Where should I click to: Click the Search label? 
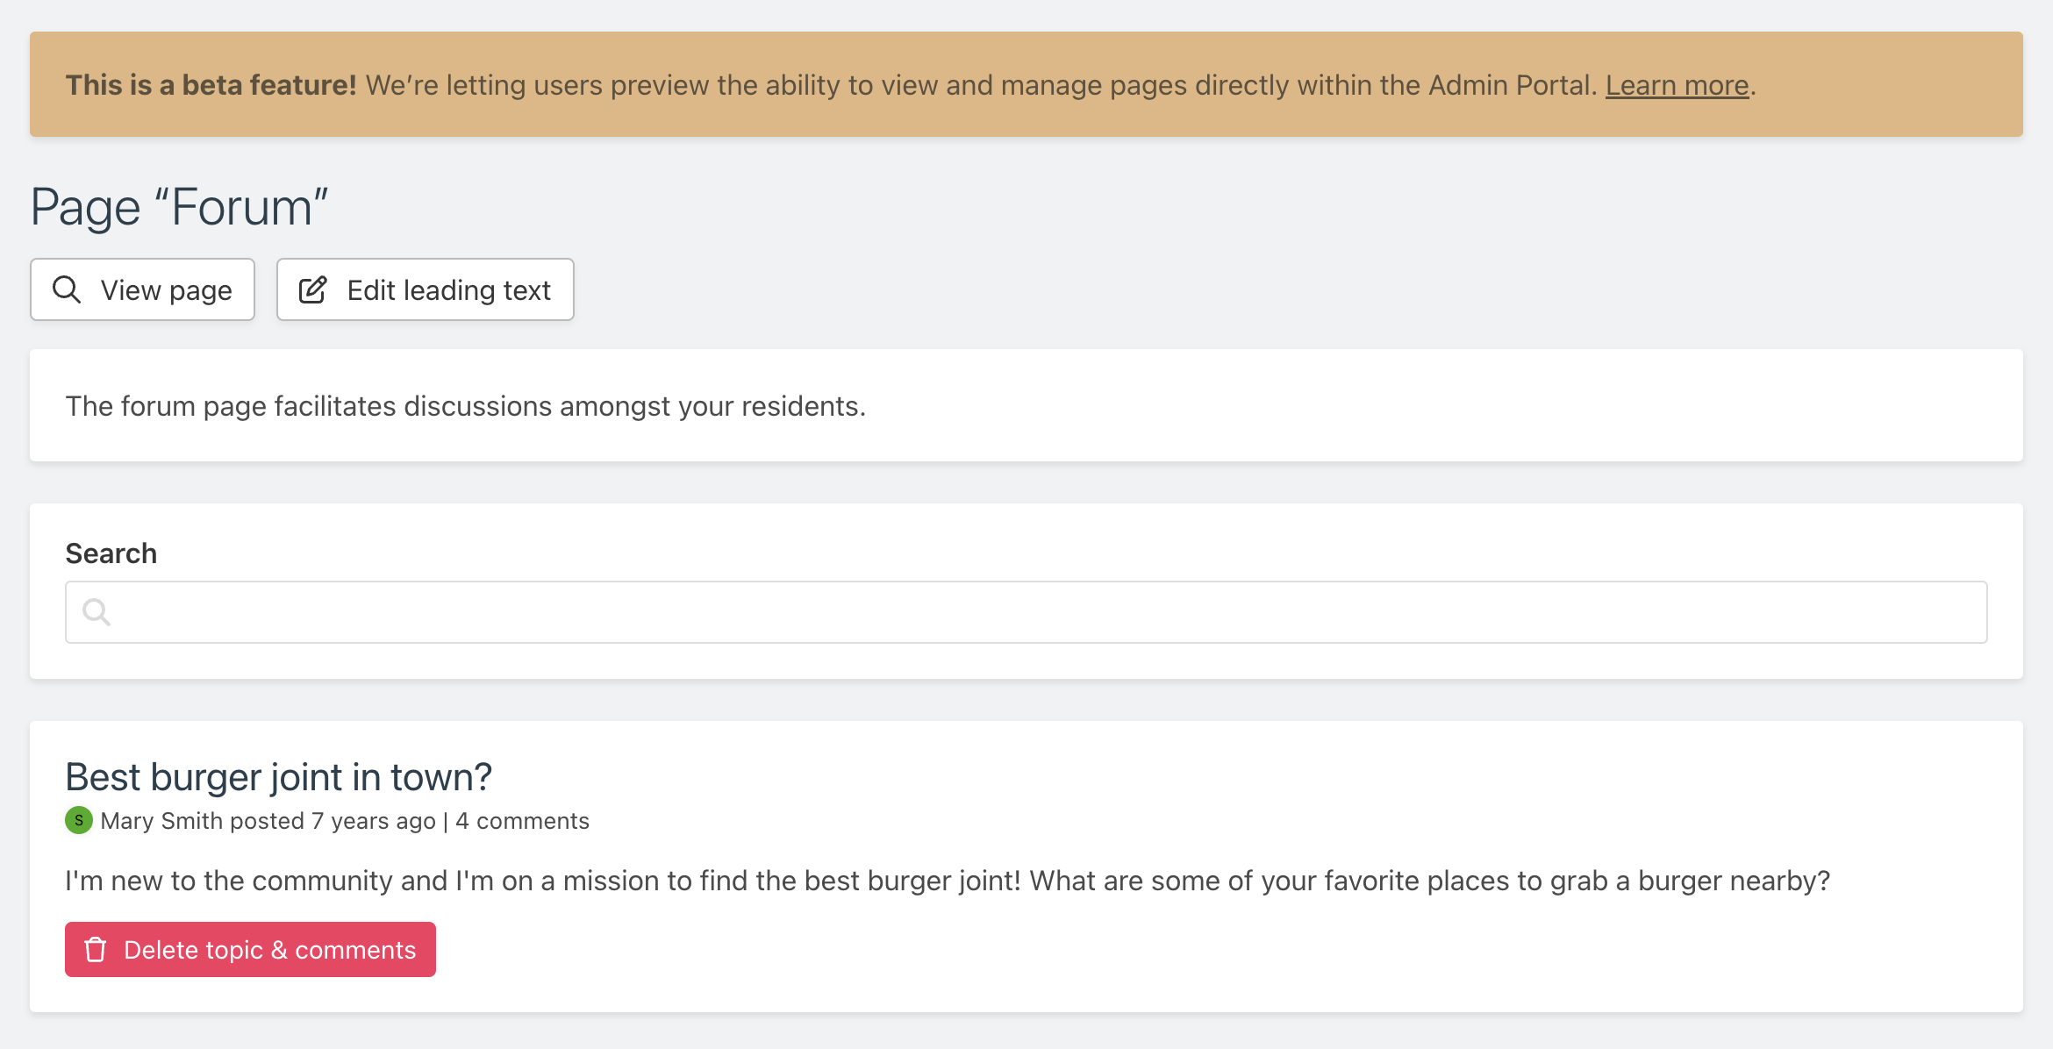click(111, 553)
